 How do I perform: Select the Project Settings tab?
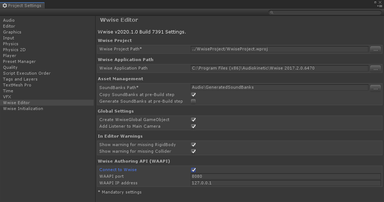tap(23, 6)
